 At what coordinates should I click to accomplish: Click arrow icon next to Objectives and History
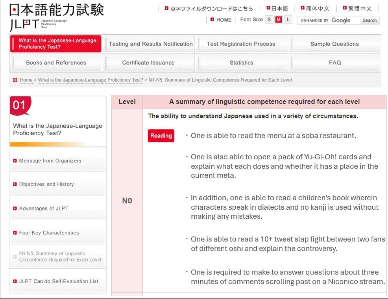(x=15, y=184)
